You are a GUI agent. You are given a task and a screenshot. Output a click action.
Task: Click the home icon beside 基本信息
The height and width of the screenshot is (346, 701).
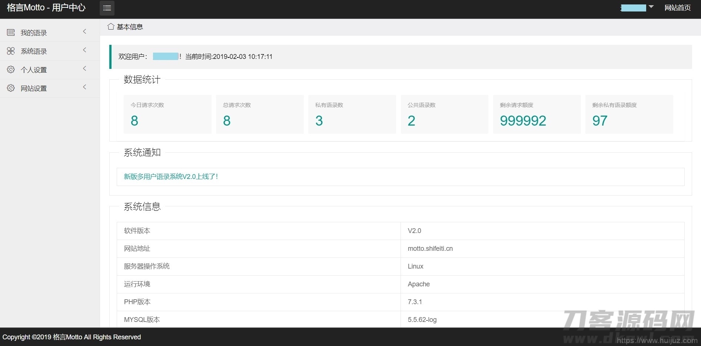tap(110, 27)
